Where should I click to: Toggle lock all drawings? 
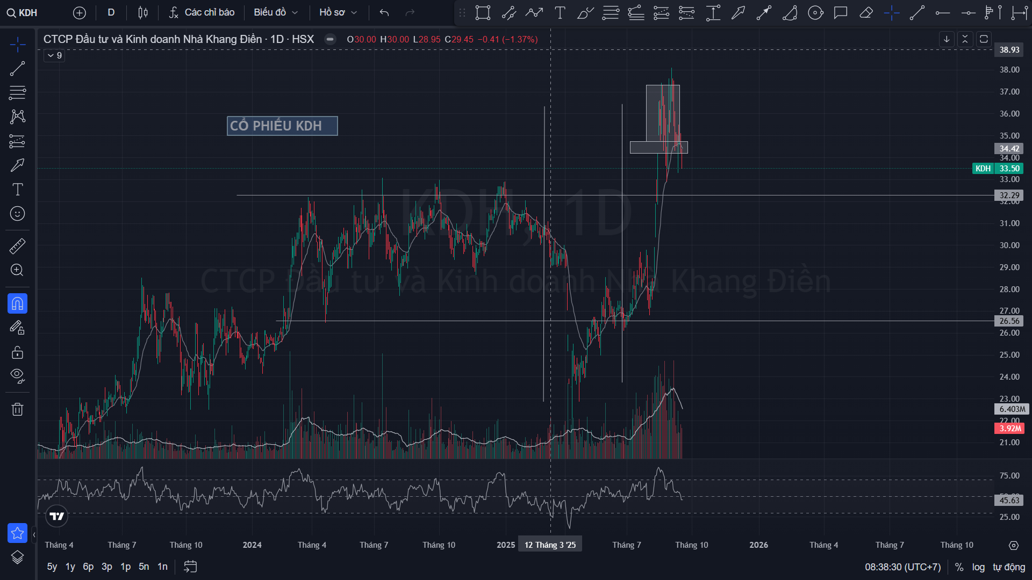[17, 352]
